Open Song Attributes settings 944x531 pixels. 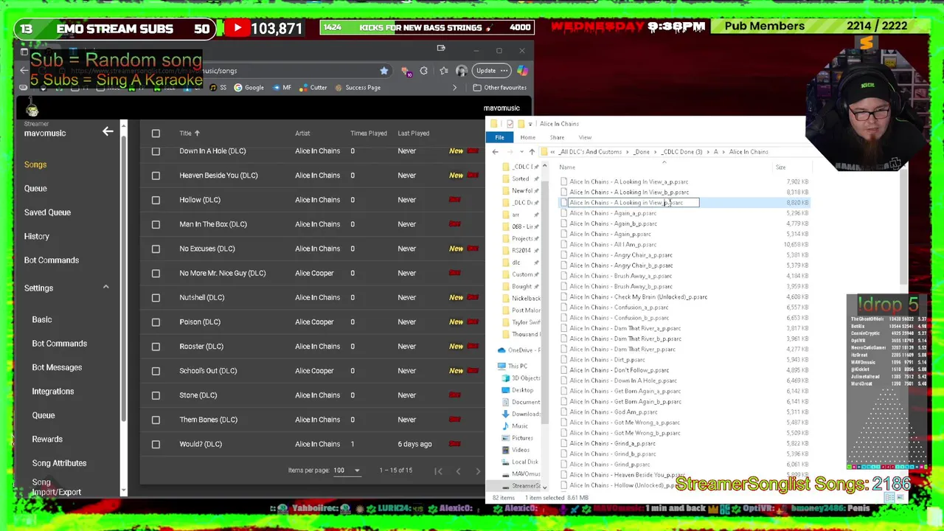pyautogui.click(x=59, y=463)
